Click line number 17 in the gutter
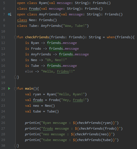Image resolution: width=137 pixels, height=149 pixels. [x=3, y=71]
